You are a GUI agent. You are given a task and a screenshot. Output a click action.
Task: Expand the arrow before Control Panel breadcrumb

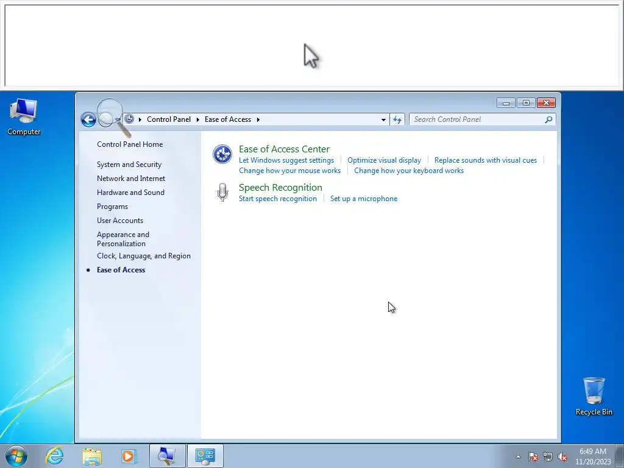[140, 119]
